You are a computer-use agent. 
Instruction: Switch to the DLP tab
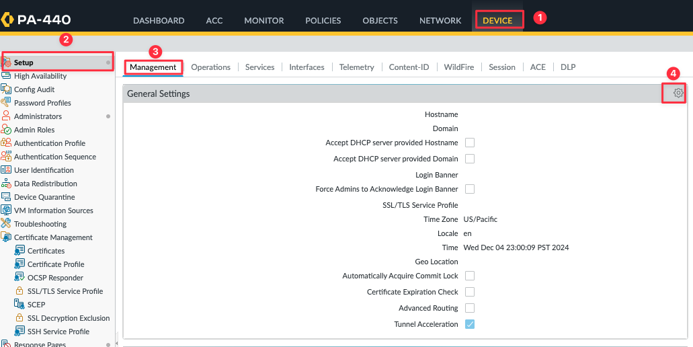click(568, 67)
